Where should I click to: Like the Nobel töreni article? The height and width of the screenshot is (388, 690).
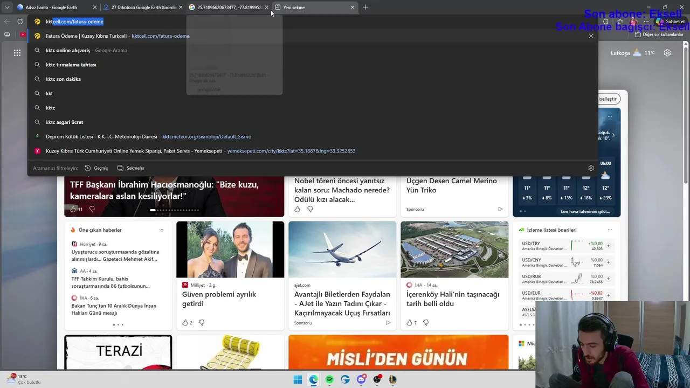[297, 209]
